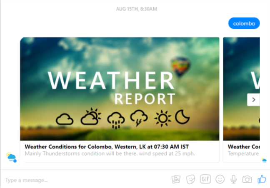Click the small seen-indicator avatar
This screenshot has height=188, width=270.
pos(264,160)
